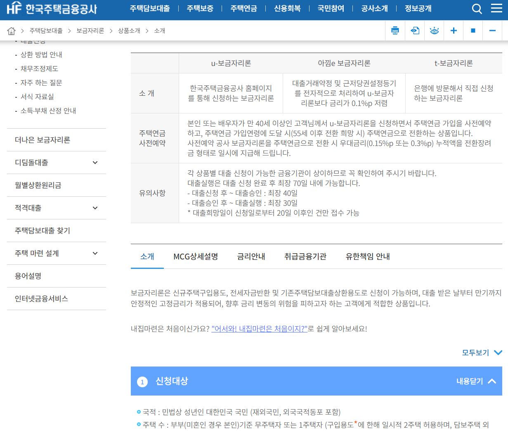Image resolution: width=508 pixels, height=431 pixels.
Task: Open the 어서와! 내집마련은 처음이지? link
Action: (260, 329)
